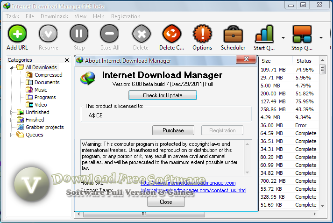Select the row showing 51.82% status
Image resolution: width=333 pixels, height=223 pixels.
[x=289, y=94]
